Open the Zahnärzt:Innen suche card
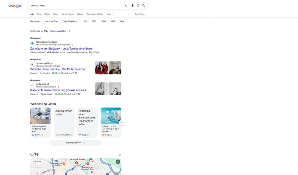Screen dimensions: 298x175 click(64, 122)
